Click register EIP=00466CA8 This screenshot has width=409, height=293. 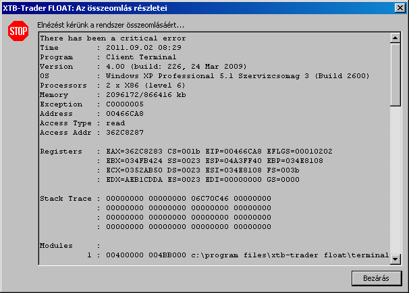coord(234,151)
